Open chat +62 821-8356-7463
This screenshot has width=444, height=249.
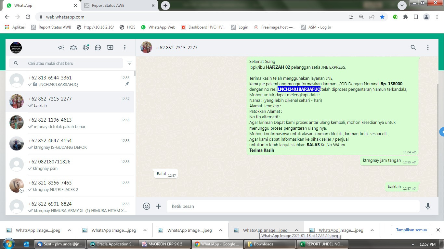(70, 186)
